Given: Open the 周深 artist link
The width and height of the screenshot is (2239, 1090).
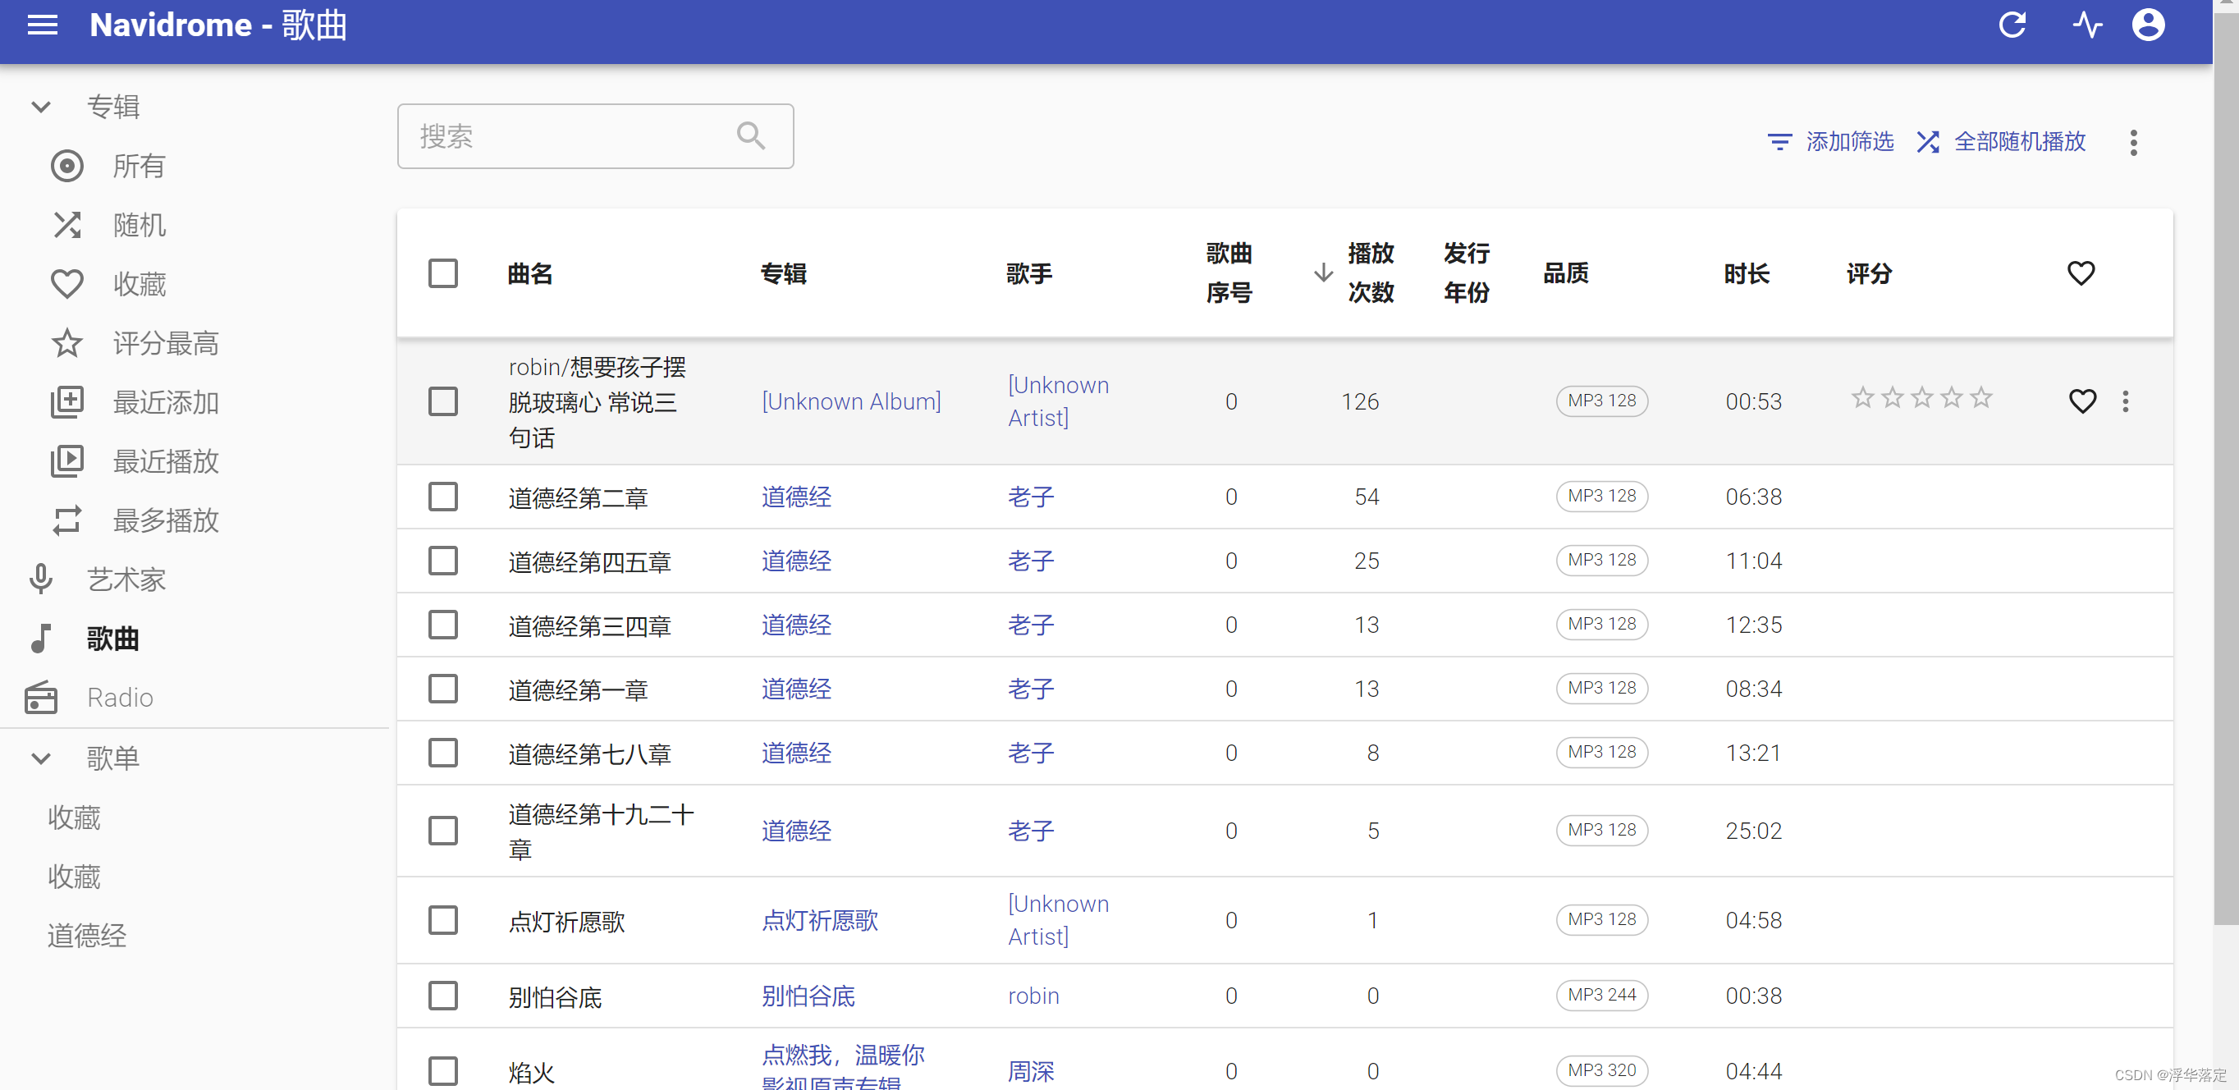Looking at the screenshot, I should tap(1031, 1071).
